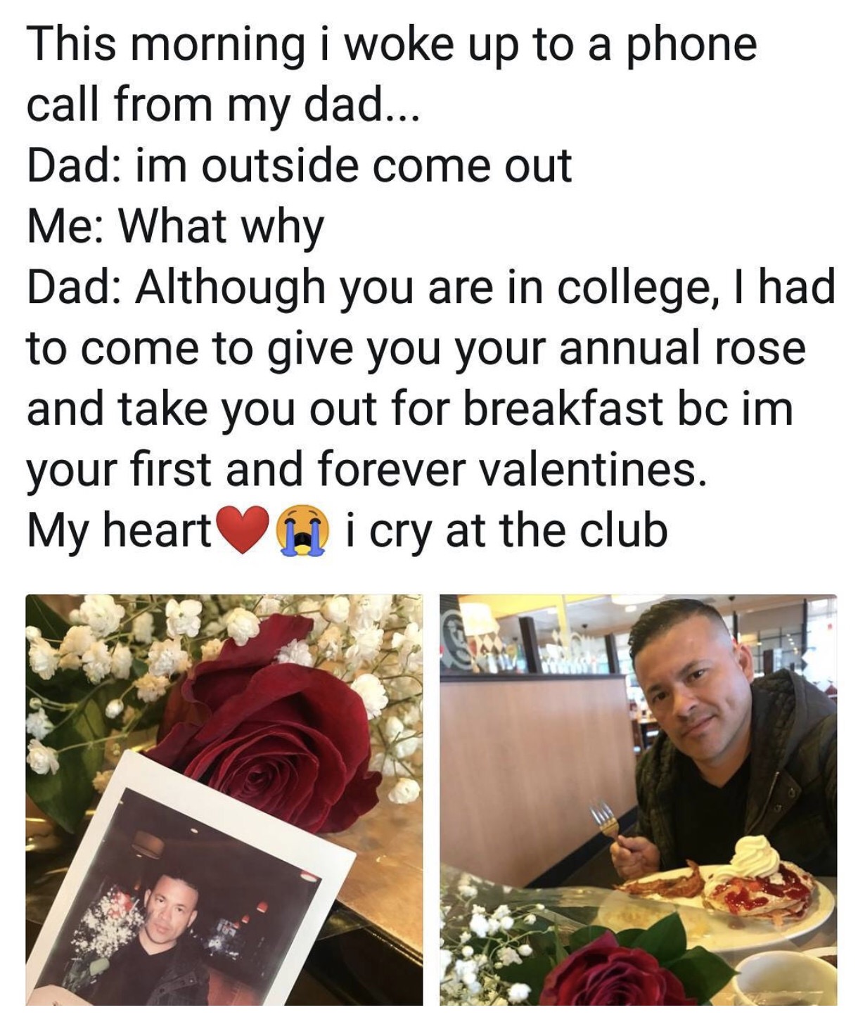
Task: Click the line 'Me: What why'
Action: click(x=176, y=226)
